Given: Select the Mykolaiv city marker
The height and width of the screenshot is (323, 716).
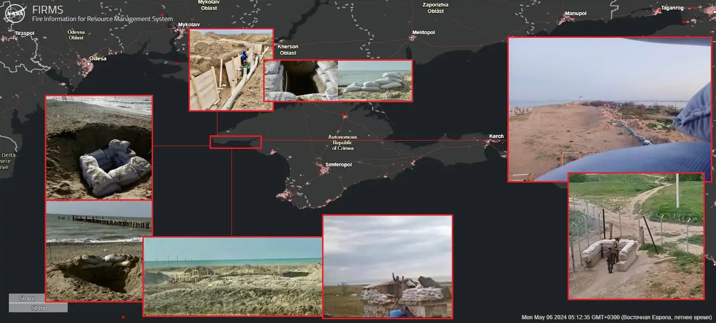Looking at the screenshot, I should click(x=180, y=30).
